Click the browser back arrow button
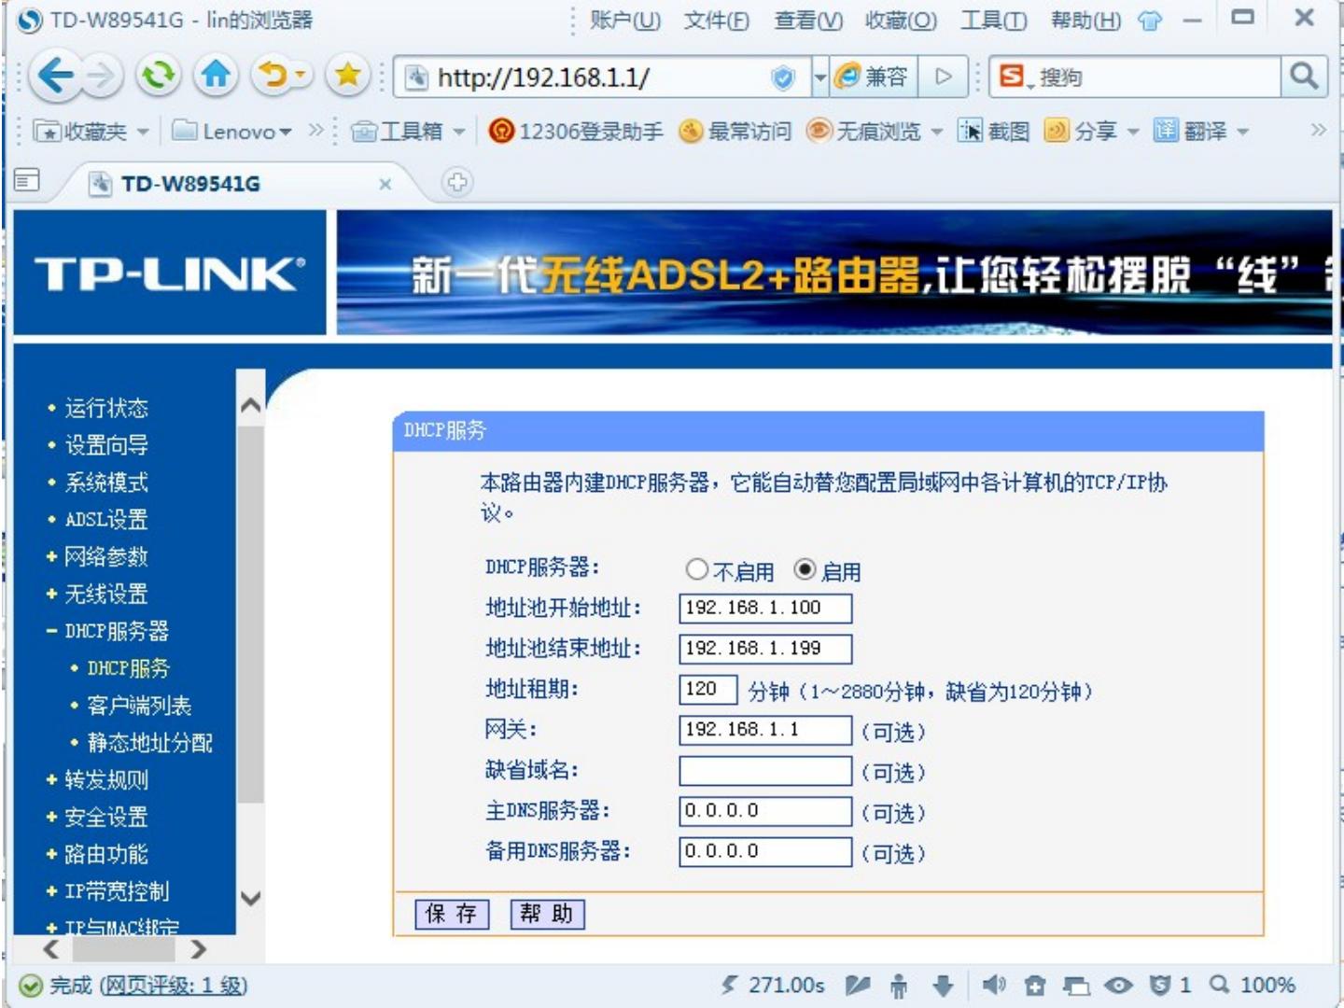 [56, 77]
